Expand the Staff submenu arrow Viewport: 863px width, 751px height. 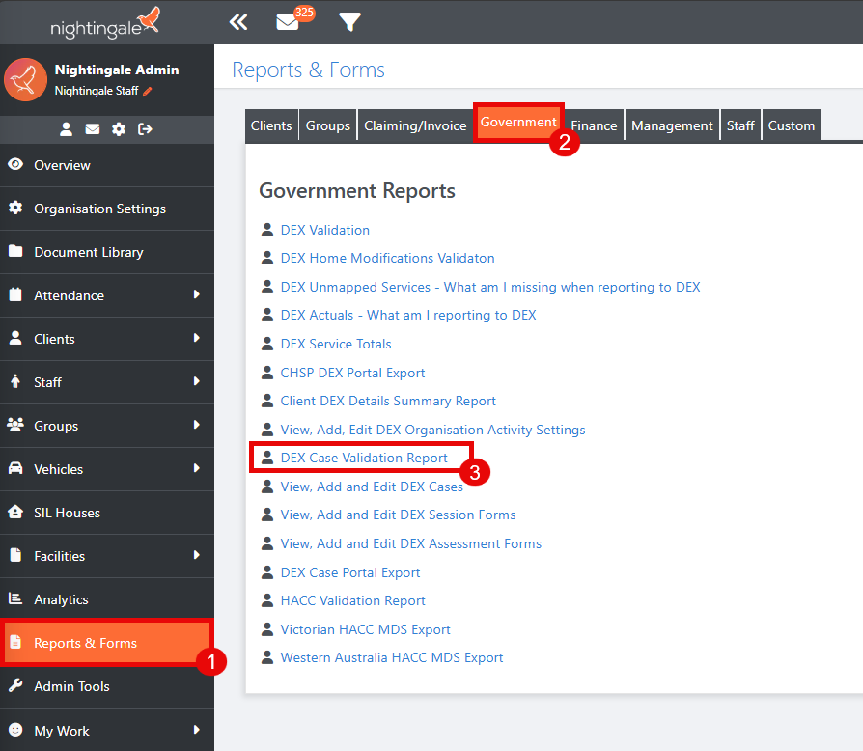(x=197, y=381)
